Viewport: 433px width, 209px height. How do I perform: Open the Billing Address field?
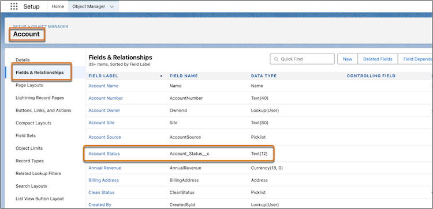coord(103,180)
